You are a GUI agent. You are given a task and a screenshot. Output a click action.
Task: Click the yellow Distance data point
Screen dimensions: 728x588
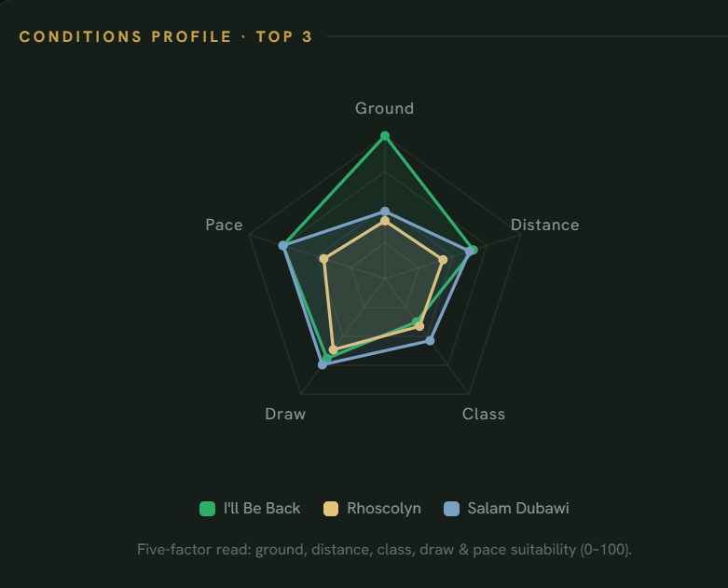tap(443, 260)
